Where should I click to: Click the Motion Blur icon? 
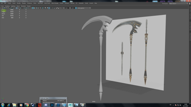47,8
